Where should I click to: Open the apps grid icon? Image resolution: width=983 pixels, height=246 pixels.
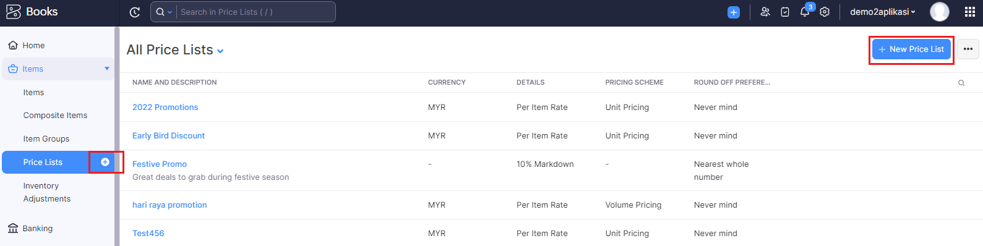click(970, 12)
